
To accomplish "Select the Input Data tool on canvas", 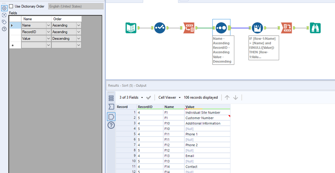I will [x=131, y=28].
